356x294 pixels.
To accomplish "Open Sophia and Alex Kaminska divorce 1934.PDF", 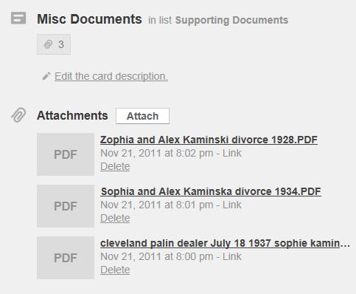I will click(211, 191).
